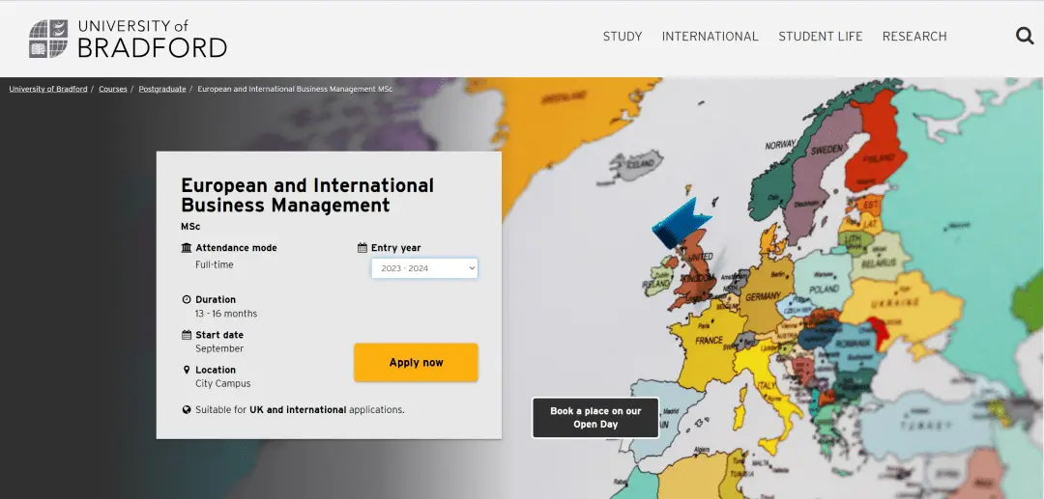Click the University of Bradford logo
1044x499 pixels.
point(128,38)
